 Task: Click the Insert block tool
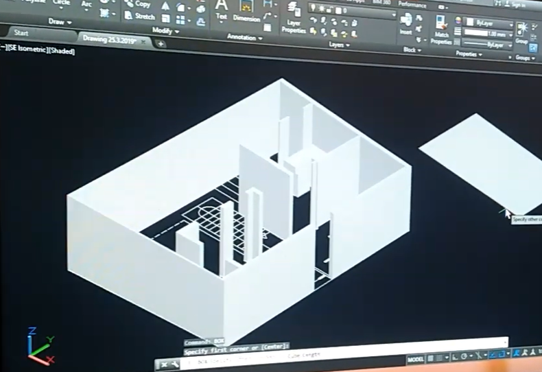(405, 23)
